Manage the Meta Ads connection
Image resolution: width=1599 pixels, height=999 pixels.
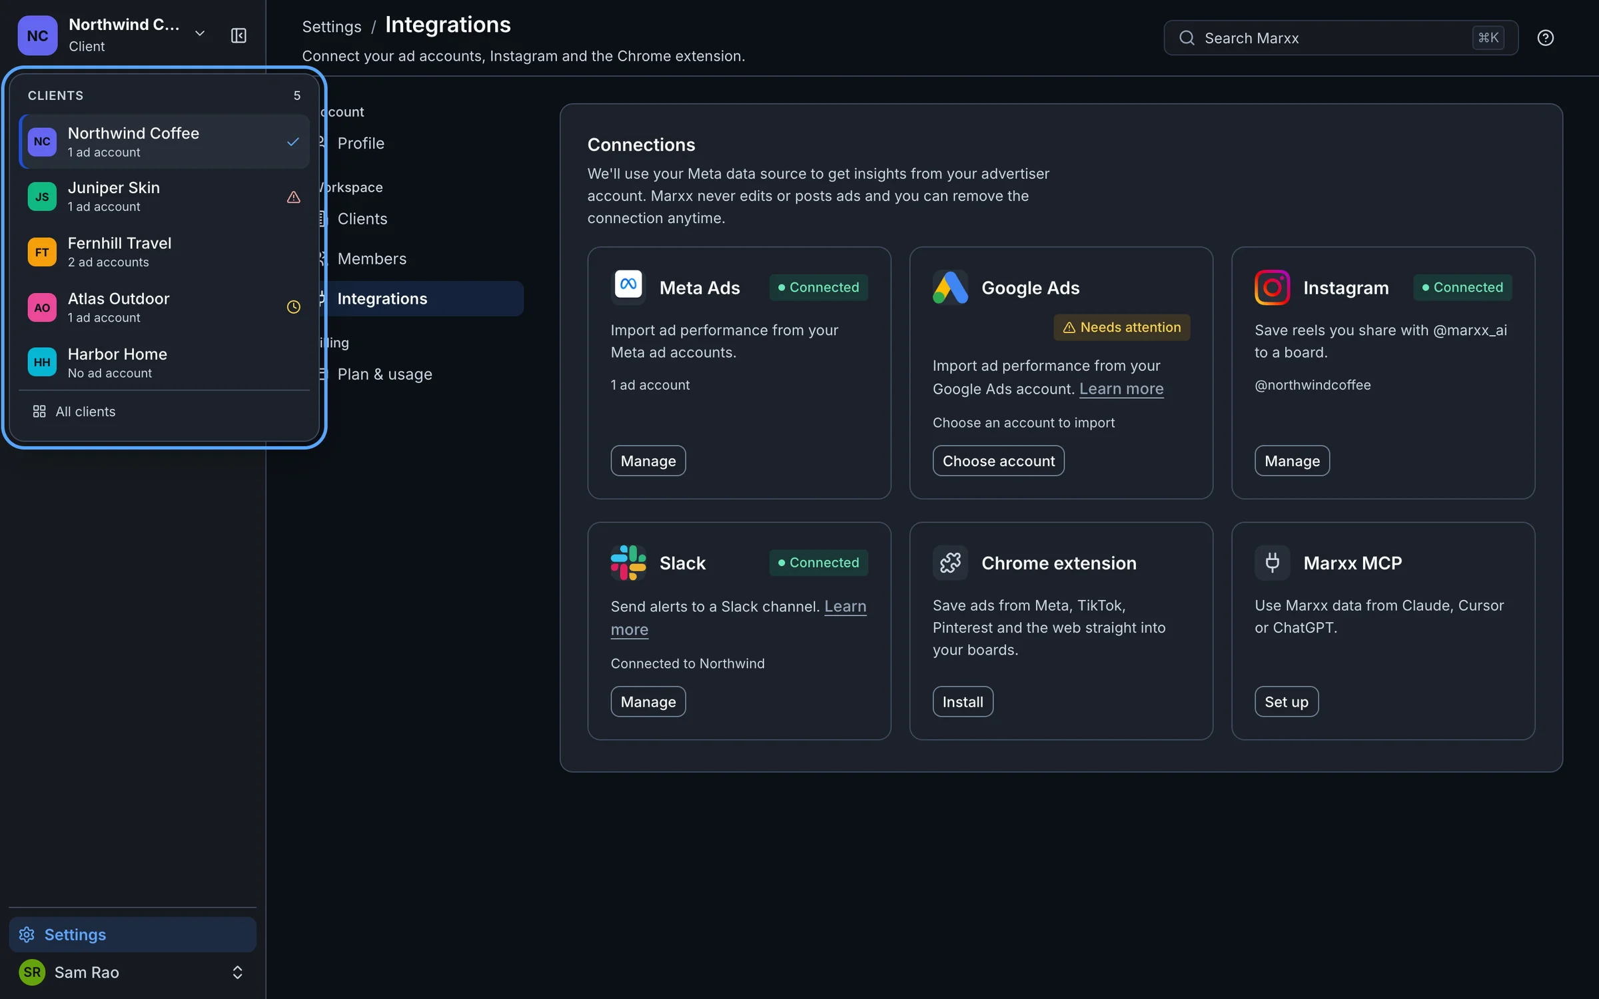click(648, 461)
